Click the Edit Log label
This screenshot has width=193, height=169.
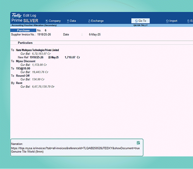(x=30, y=15)
